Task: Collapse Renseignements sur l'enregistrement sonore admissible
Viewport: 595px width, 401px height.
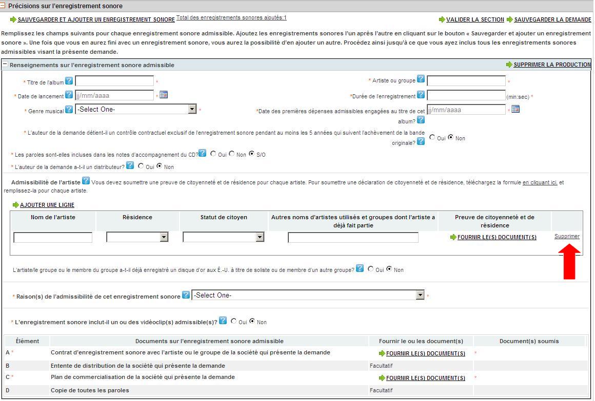Action: 5,64
